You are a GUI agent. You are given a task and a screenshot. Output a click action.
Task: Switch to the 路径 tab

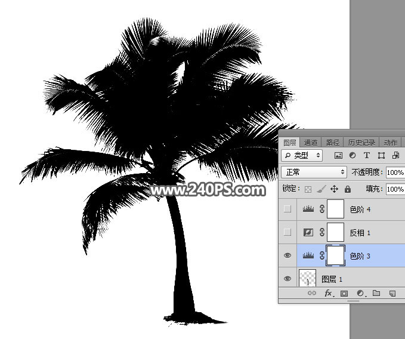[x=332, y=143]
